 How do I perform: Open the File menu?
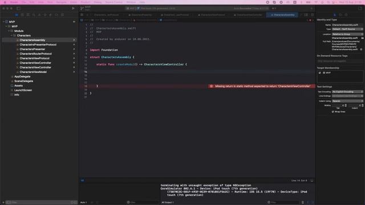(x=24, y=2)
